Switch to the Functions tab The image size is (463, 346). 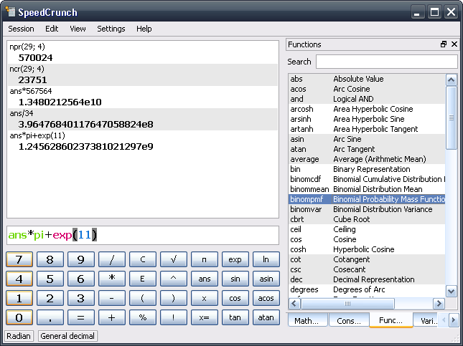tap(391, 320)
